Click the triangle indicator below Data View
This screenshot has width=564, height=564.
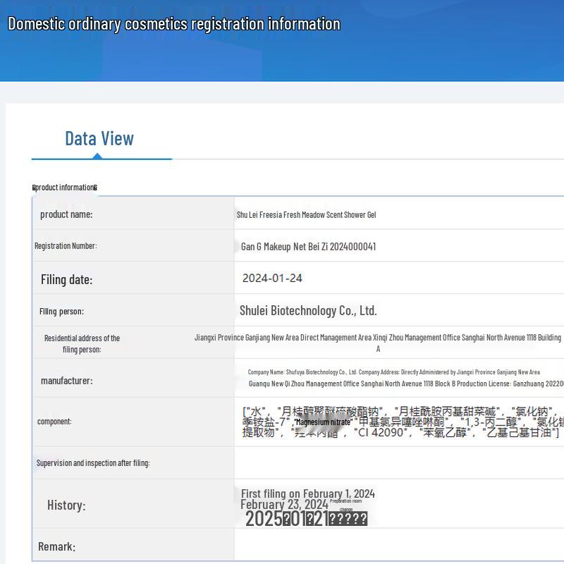click(x=99, y=155)
